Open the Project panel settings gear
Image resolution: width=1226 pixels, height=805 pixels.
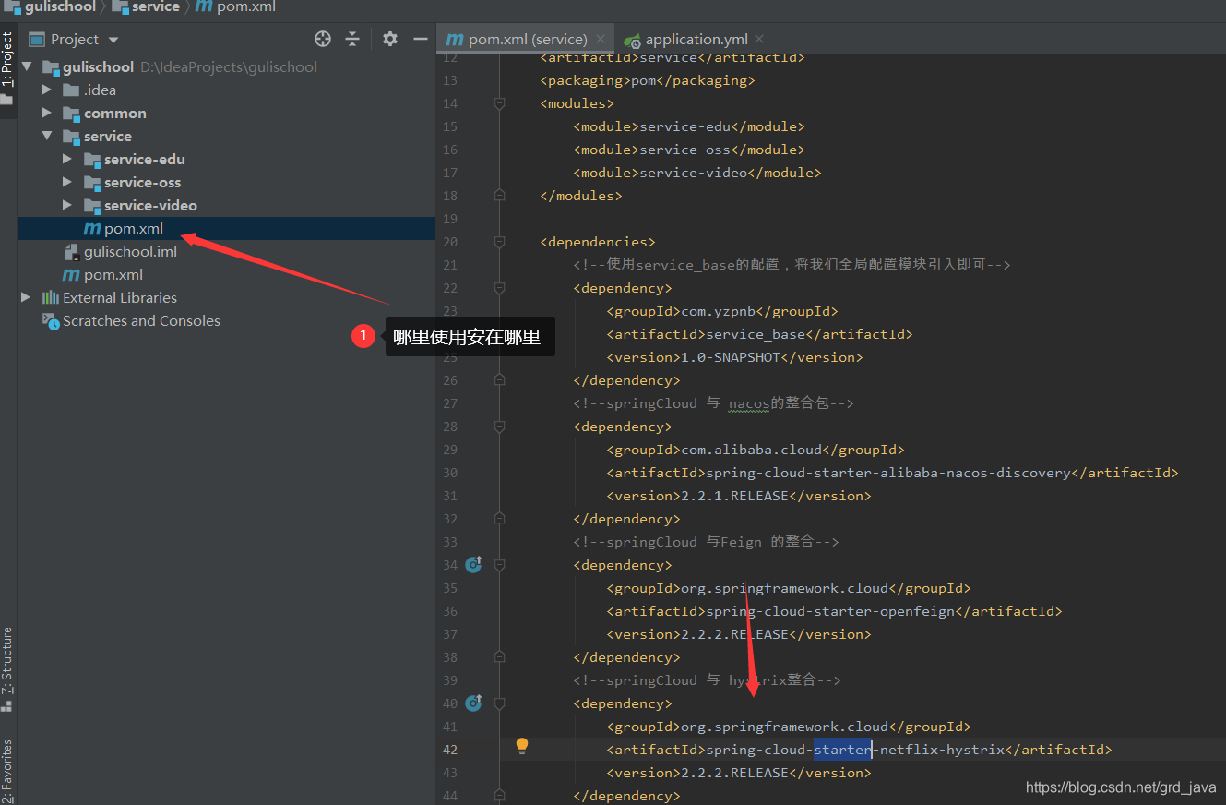[390, 39]
